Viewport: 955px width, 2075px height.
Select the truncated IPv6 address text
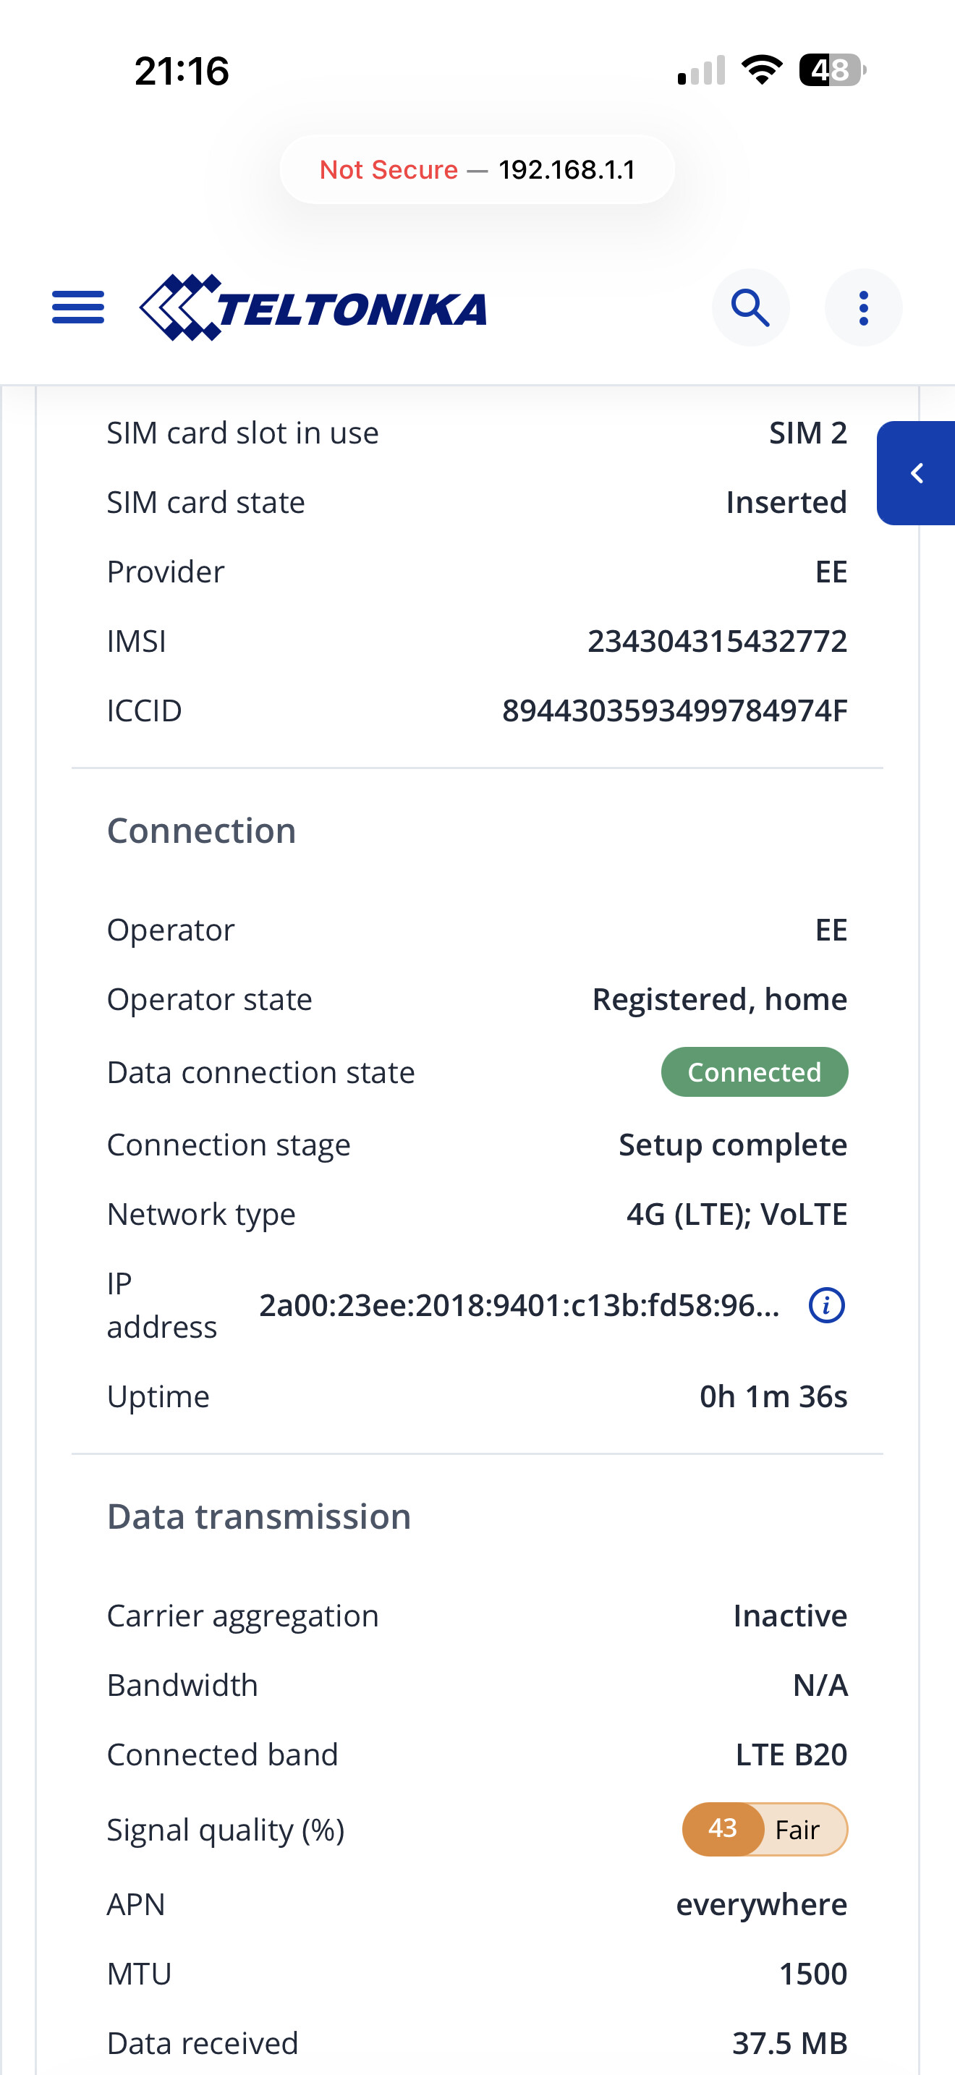(519, 1305)
